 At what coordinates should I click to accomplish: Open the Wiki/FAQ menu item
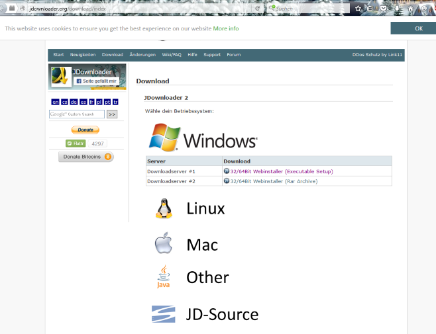[172, 55]
